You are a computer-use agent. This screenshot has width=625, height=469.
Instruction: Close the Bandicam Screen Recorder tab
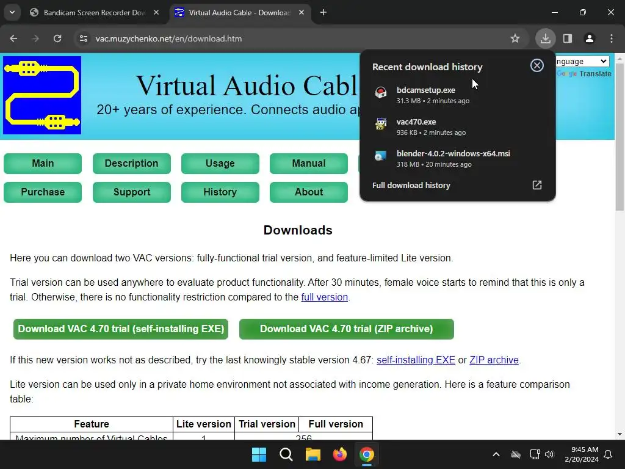156,12
